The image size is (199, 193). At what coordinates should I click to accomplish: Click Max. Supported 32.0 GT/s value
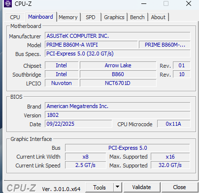pyautogui.click(x=170, y=165)
